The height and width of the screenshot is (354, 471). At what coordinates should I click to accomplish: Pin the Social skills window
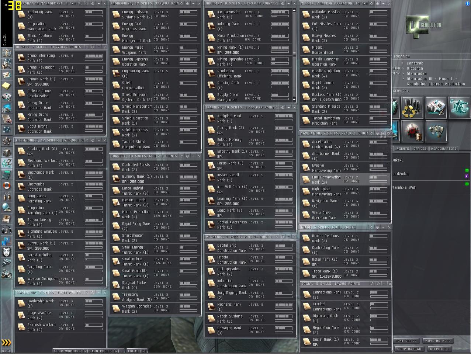372,284
